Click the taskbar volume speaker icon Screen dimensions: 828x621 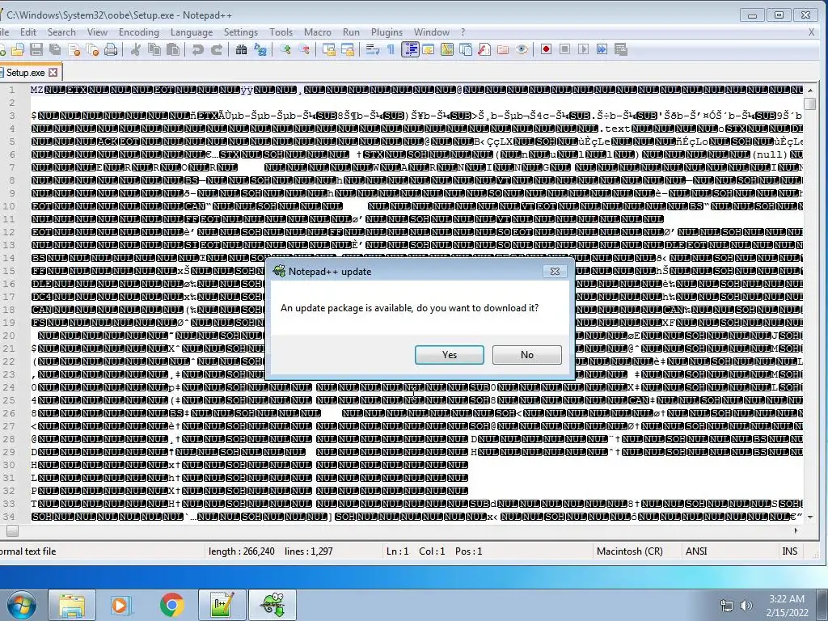click(746, 606)
